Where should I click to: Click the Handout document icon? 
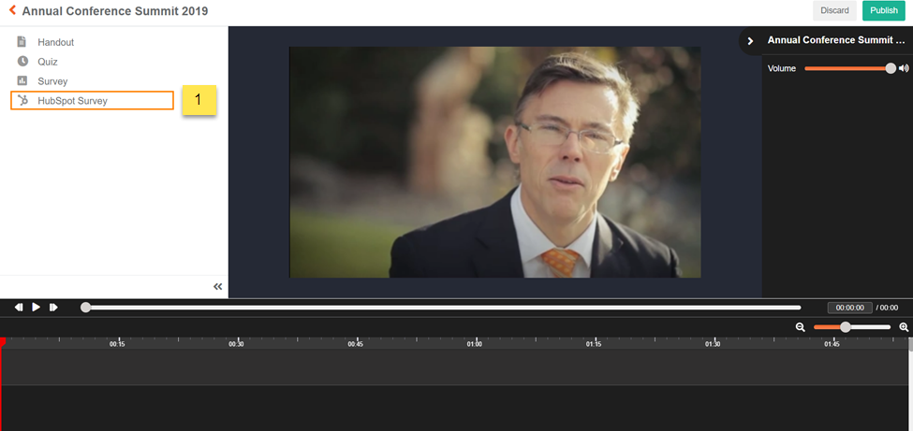coord(22,42)
